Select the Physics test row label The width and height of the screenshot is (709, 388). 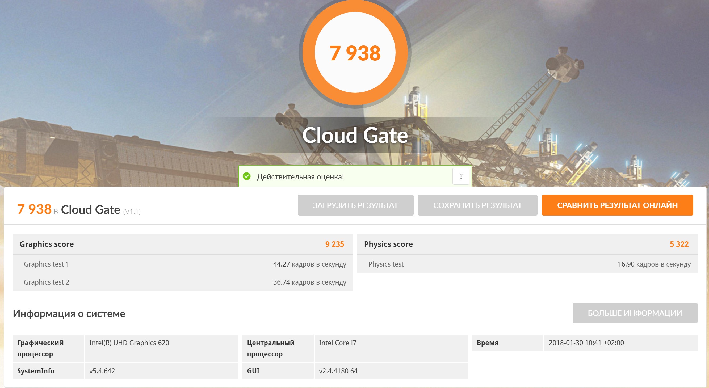[386, 264]
